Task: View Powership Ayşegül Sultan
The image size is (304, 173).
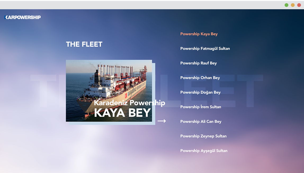Action: pyautogui.click(x=204, y=151)
